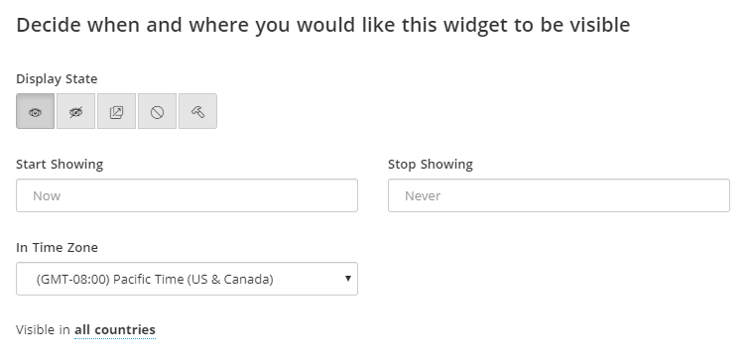751x362 pixels.
Task: Click the Stop Showing label
Action: [x=431, y=165]
